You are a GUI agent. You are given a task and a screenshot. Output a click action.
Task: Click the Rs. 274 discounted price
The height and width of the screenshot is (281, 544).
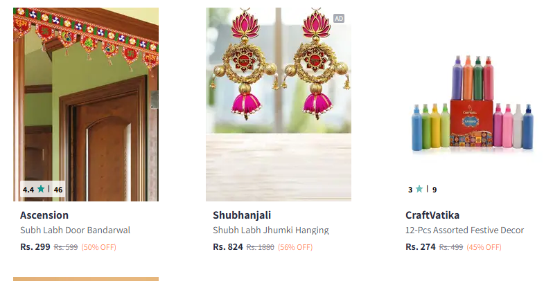pos(420,246)
